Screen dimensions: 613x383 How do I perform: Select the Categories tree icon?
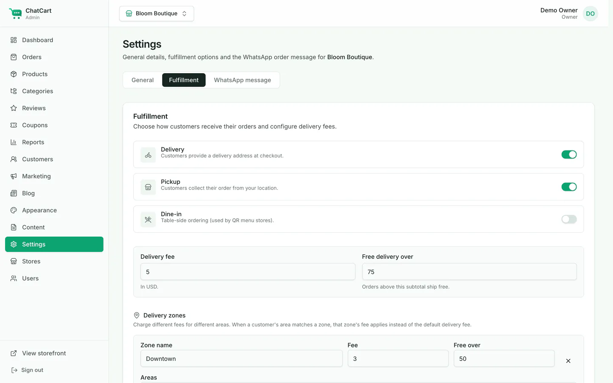14,91
